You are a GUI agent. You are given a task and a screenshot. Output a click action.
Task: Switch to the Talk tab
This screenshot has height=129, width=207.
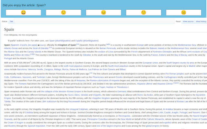pos(11,21)
